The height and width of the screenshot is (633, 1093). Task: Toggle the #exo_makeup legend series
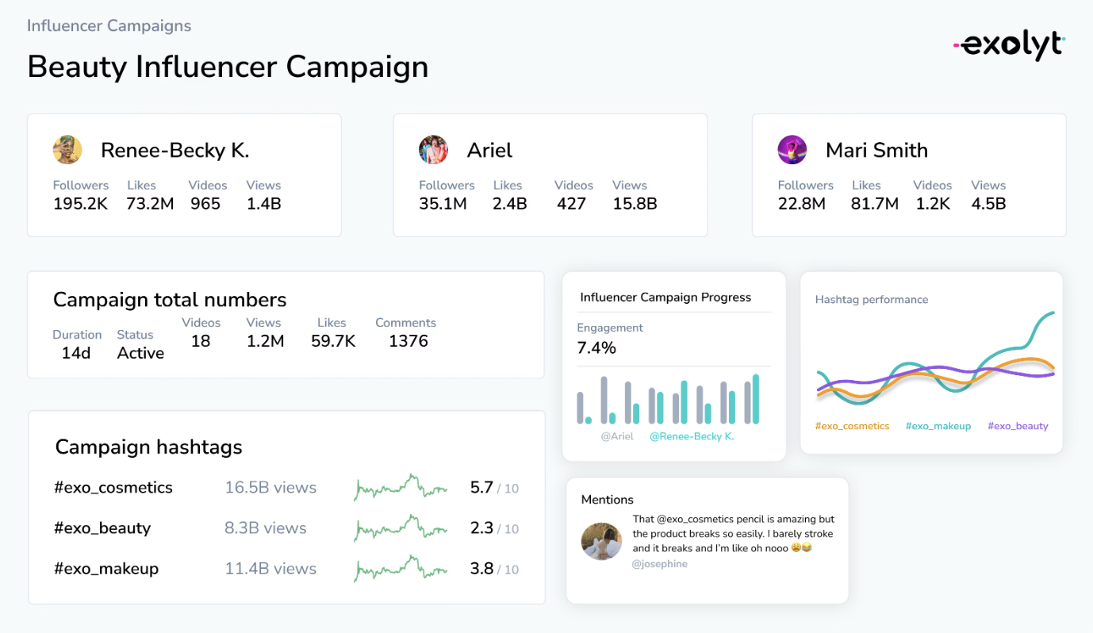coord(938,426)
